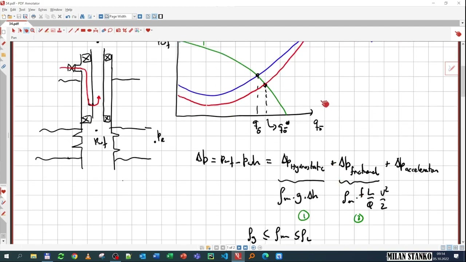Screen dimensions: 466x262
Task: Open Microsoft Edge from the taskbar
Action: 265,256
